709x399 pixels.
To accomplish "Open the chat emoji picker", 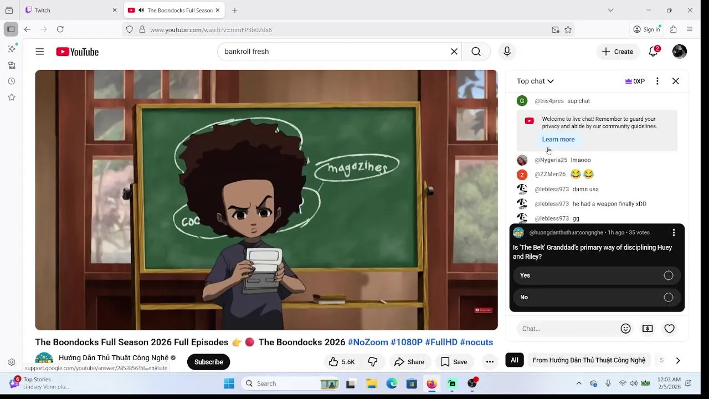I will (626, 329).
